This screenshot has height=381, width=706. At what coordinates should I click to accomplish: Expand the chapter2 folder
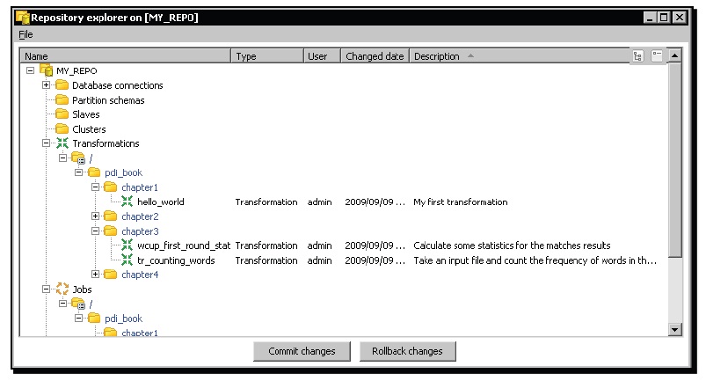pyautogui.click(x=95, y=216)
